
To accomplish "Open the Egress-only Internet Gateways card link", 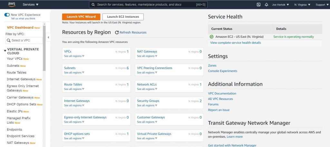I will tap(85, 117).
